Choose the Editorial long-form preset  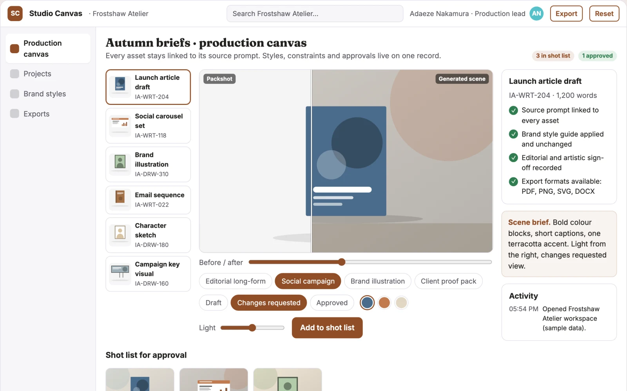coord(236,281)
